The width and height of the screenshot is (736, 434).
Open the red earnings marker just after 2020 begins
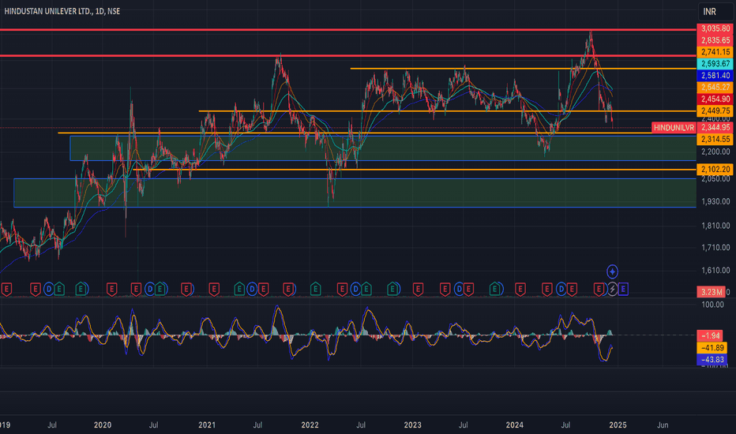[111, 289]
